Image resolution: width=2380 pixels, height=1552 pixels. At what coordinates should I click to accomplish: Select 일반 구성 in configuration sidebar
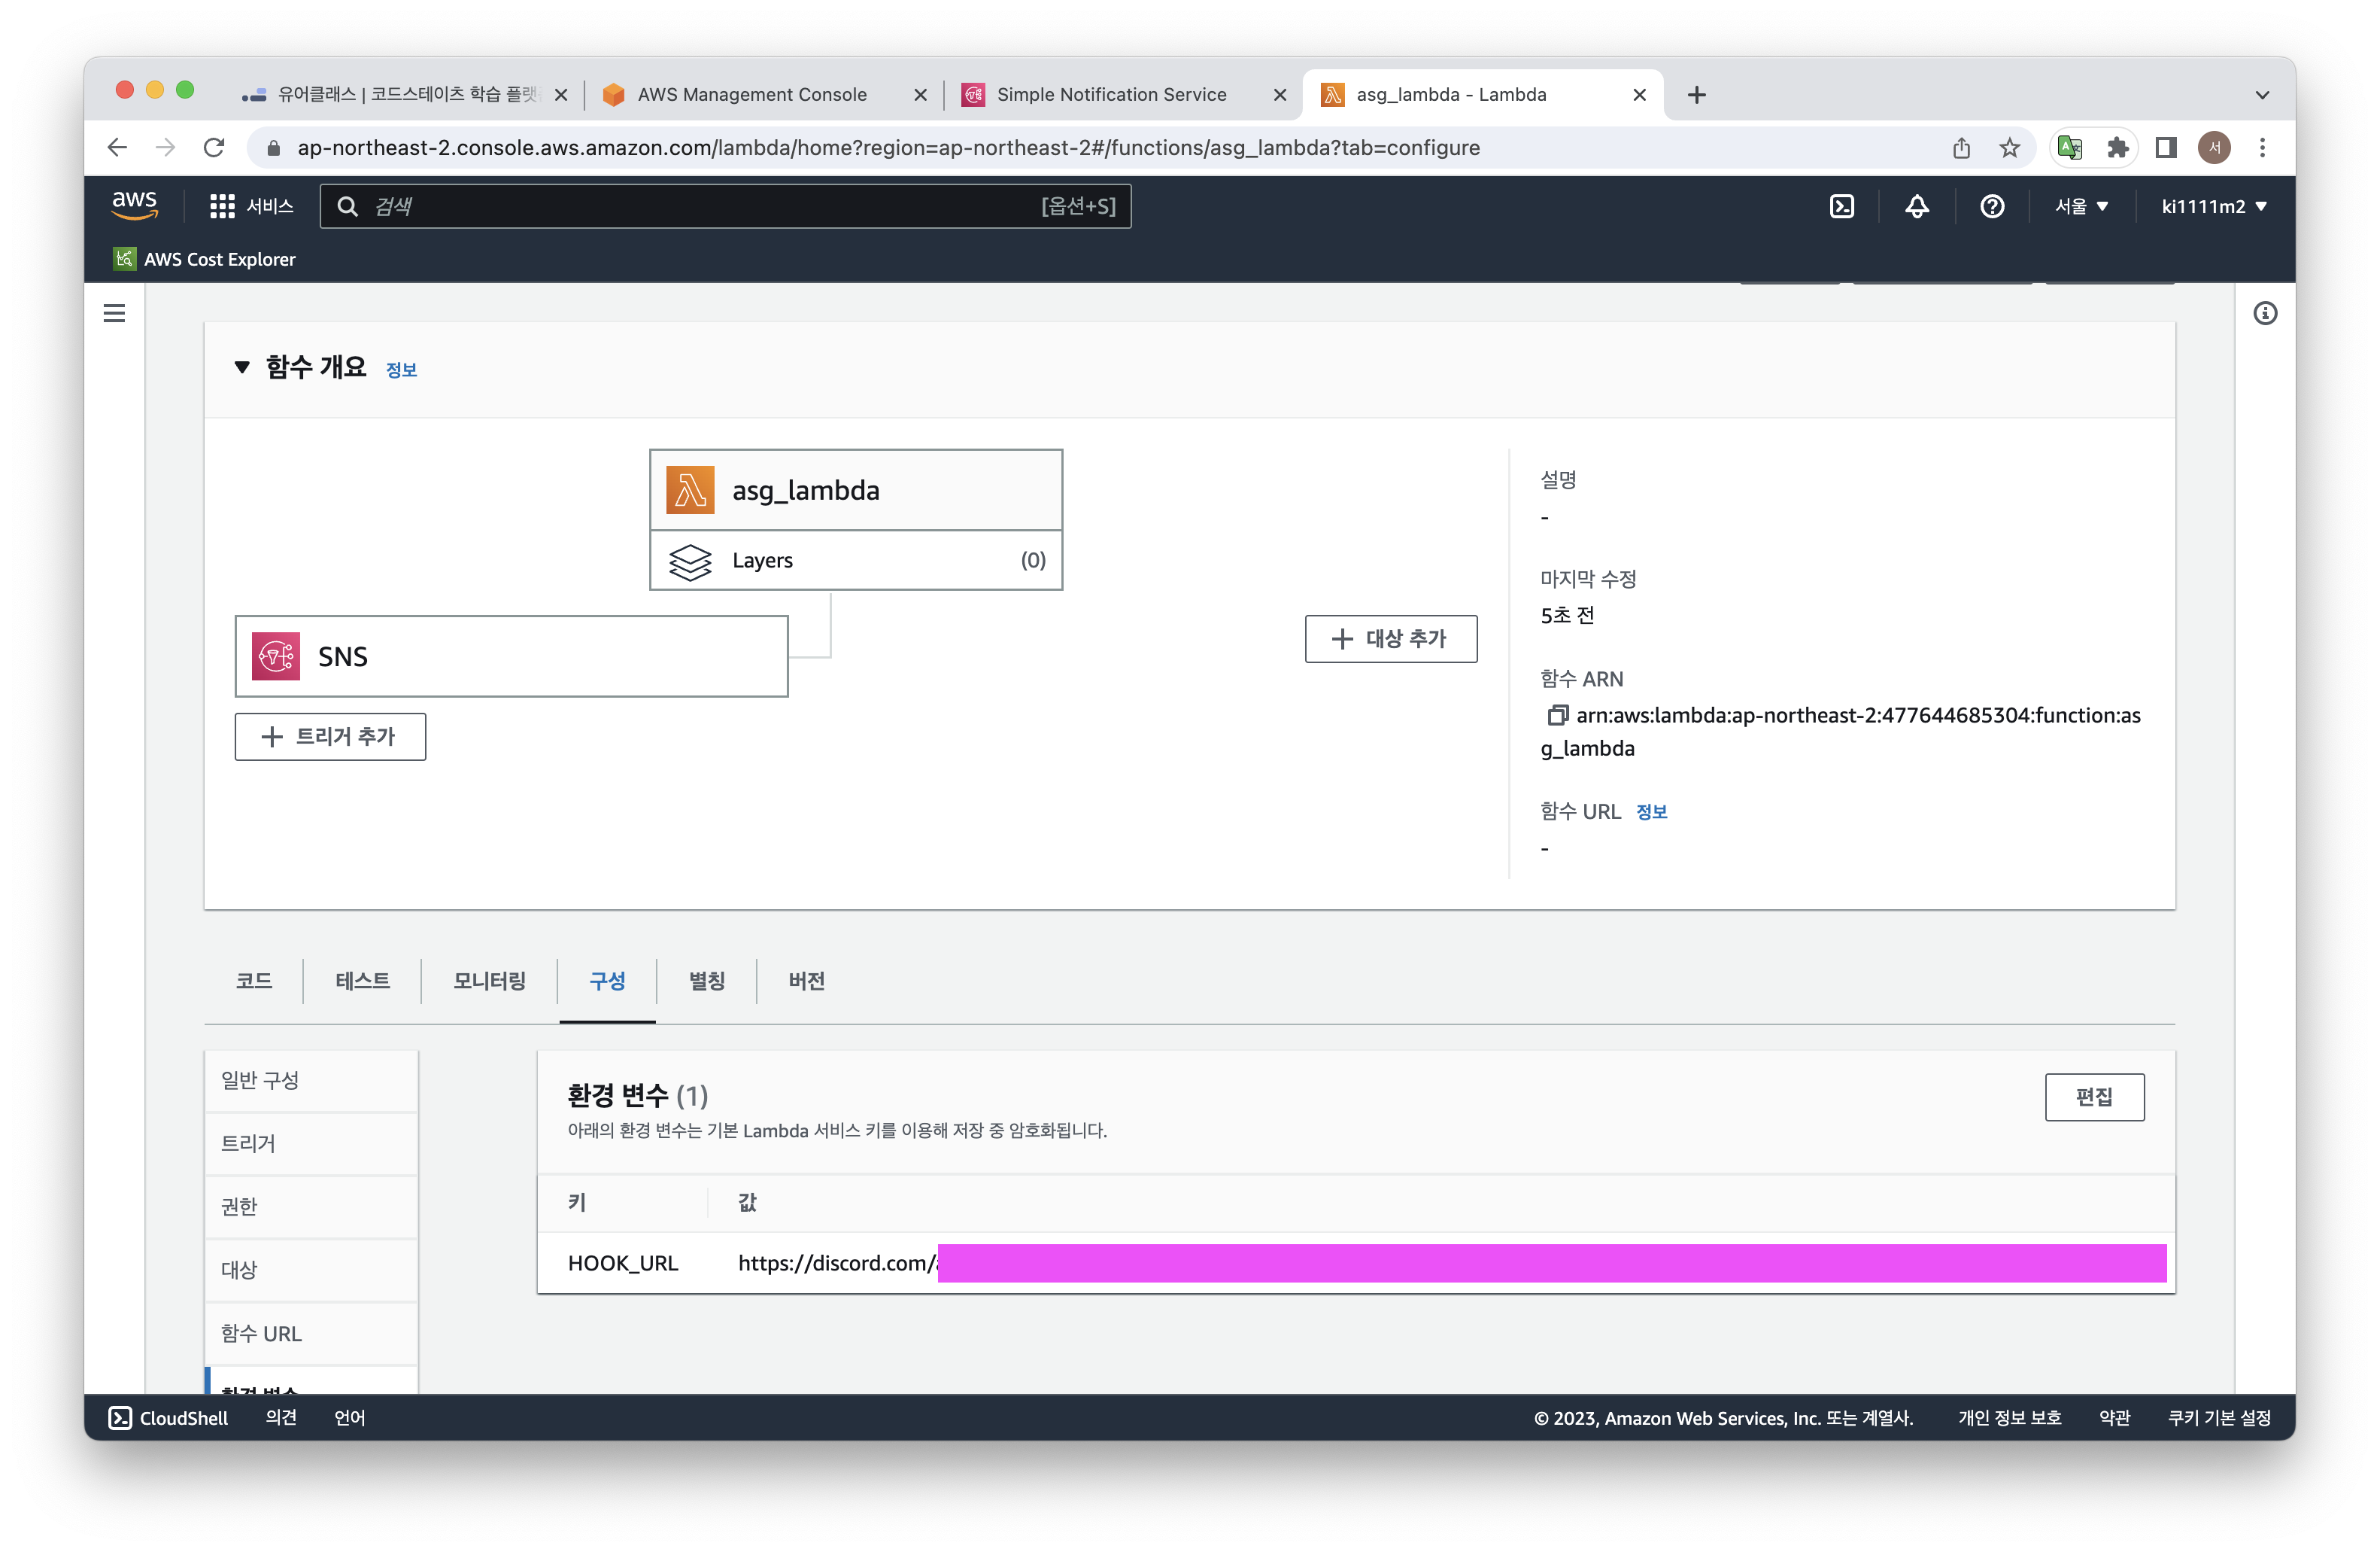pyautogui.click(x=311, y=1081)
